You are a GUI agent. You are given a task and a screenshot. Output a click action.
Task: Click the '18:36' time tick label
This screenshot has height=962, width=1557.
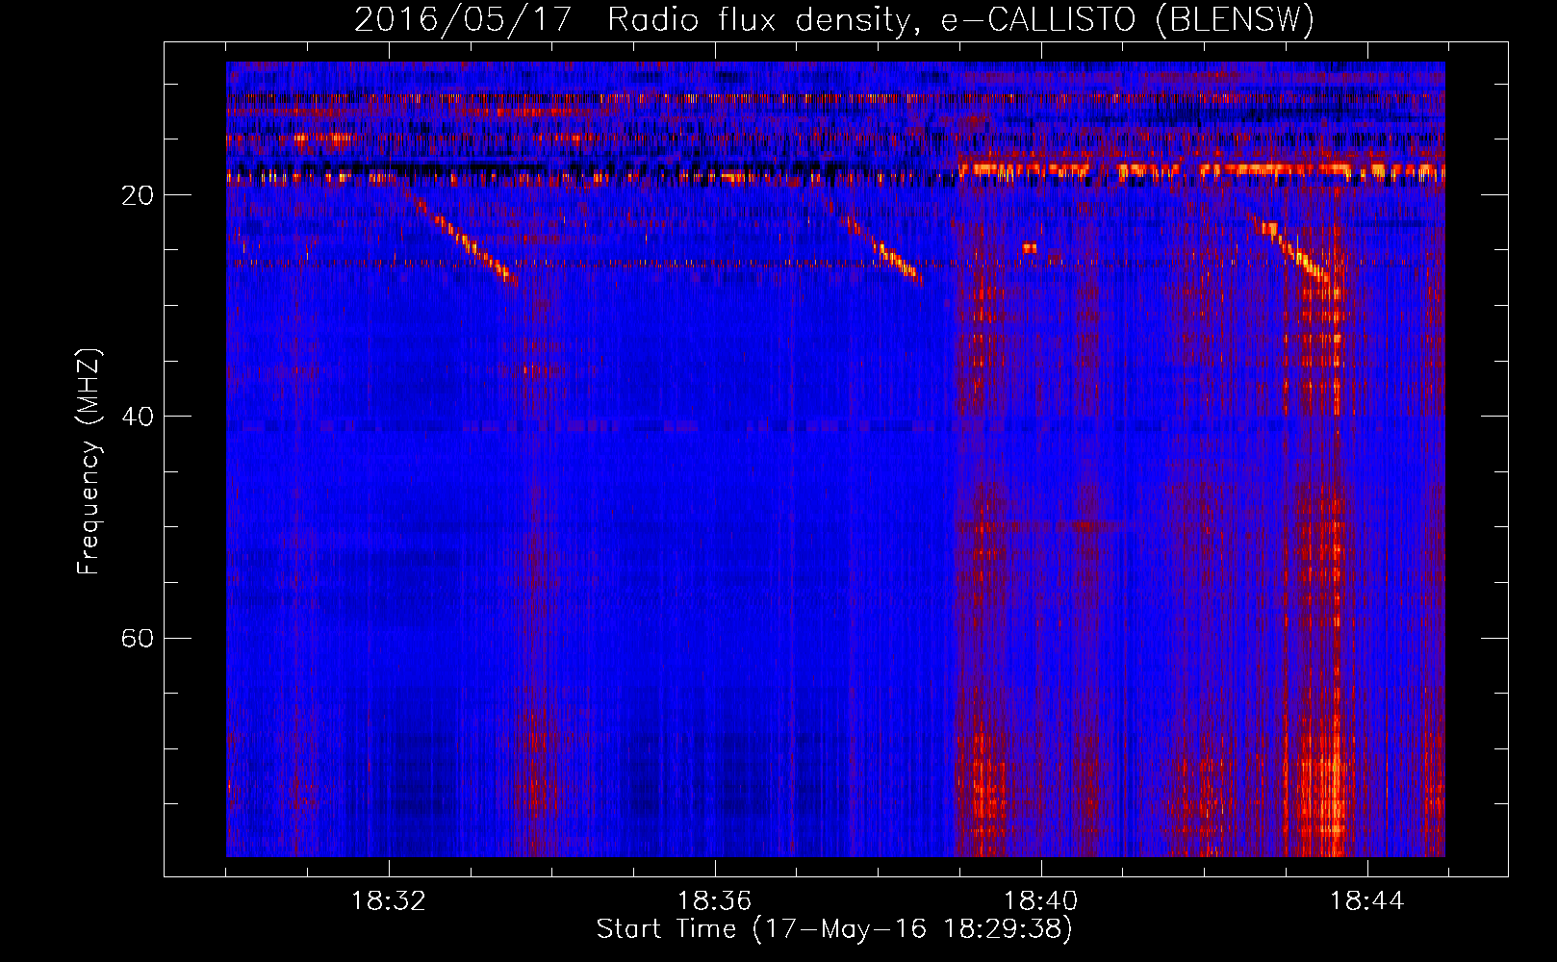715,901
